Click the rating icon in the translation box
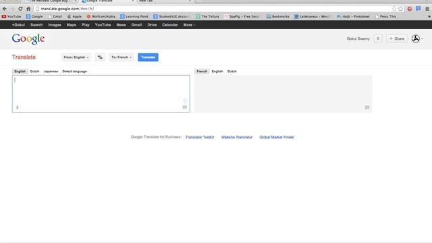 point(367,107)
